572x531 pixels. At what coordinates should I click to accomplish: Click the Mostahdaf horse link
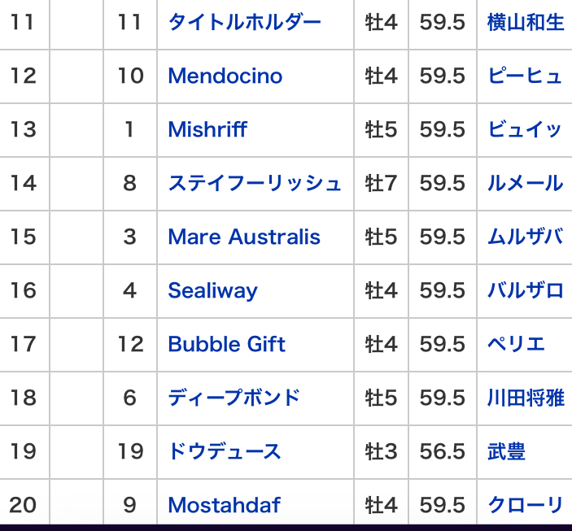coord(224,505)
